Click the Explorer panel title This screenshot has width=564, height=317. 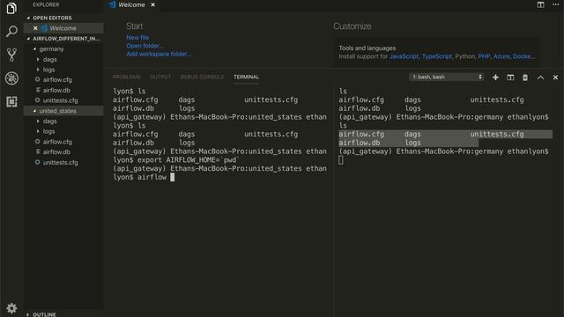pyautogui.click(x=46, y=4)
